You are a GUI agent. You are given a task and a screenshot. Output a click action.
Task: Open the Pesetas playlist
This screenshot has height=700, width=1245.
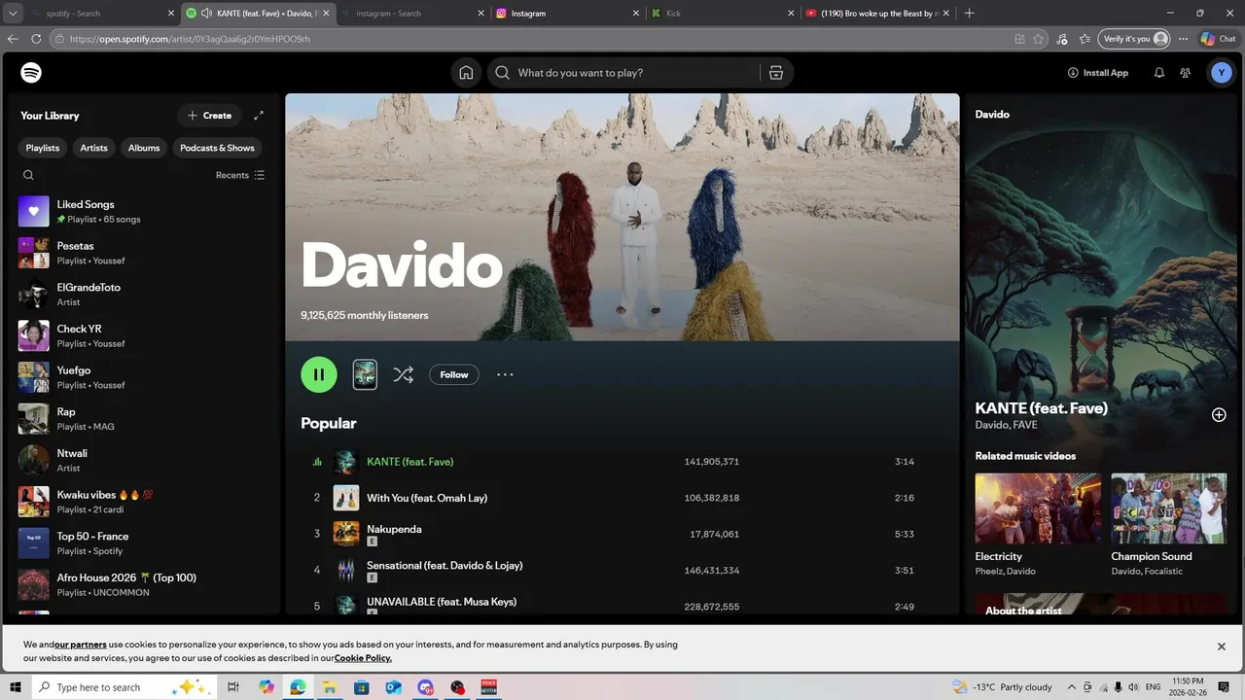(144, 253)
